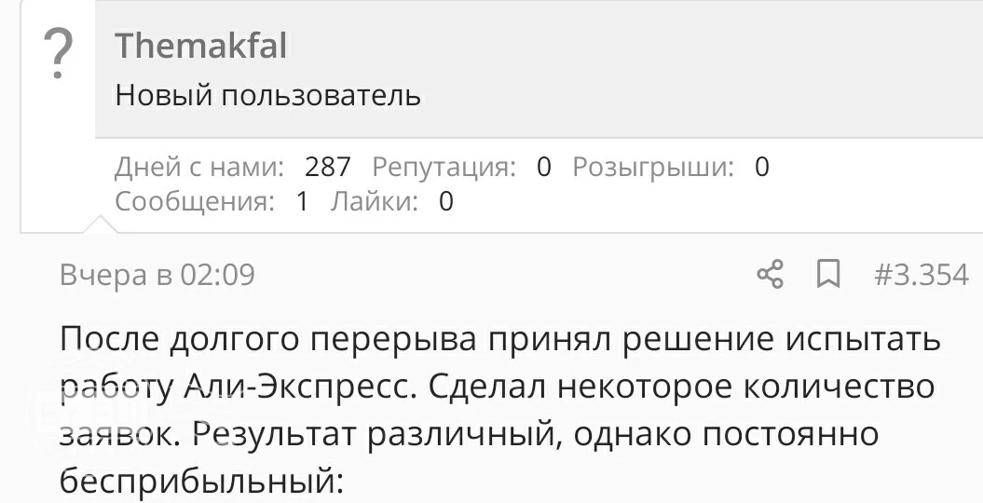Click the zero value beside Репутация
Screen dimensions: 983x503
543,168
